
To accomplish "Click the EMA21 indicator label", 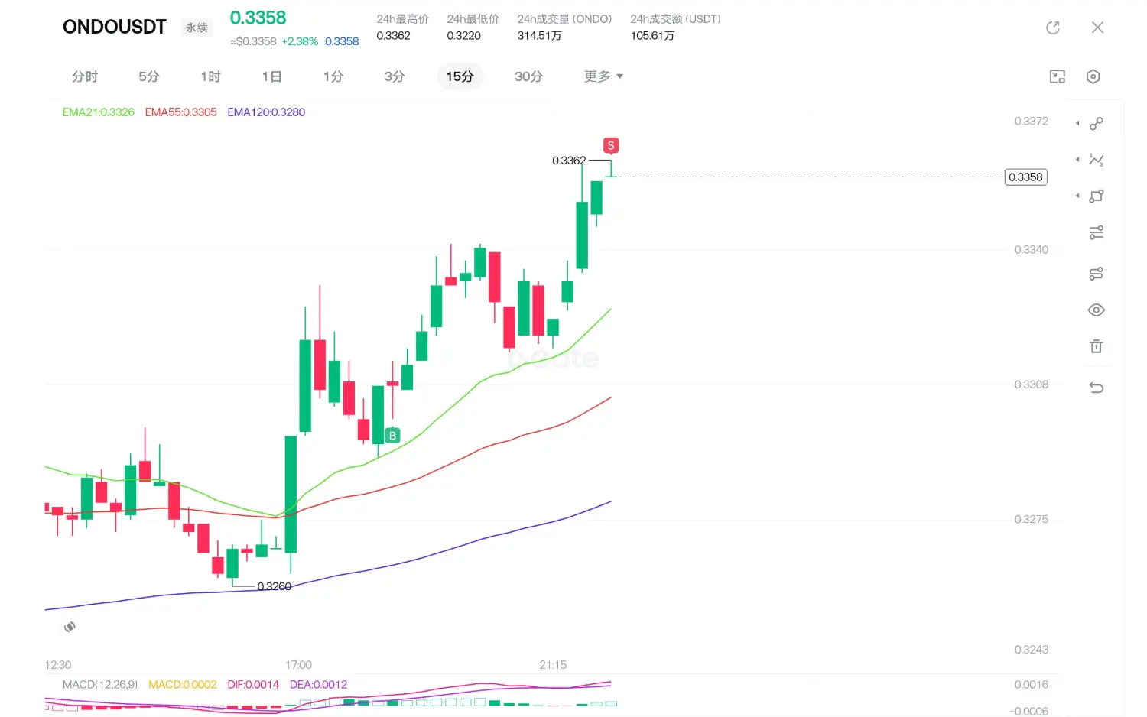I will [98, 112].
